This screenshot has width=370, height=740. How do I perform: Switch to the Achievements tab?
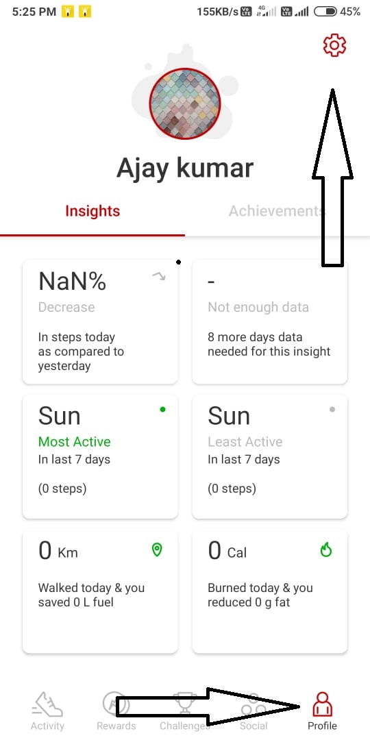(x=276, y=211)
